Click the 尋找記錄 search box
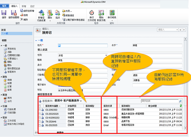191x137 pixels. click(x=160, y=101)
